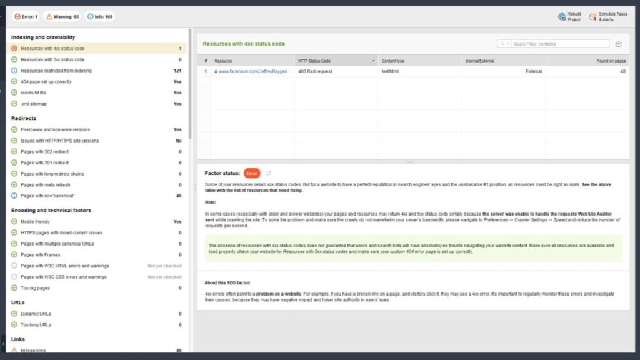640x360 pixels.
Task: Click the Warning: 65 counter badge
Action: pos(62,17)
